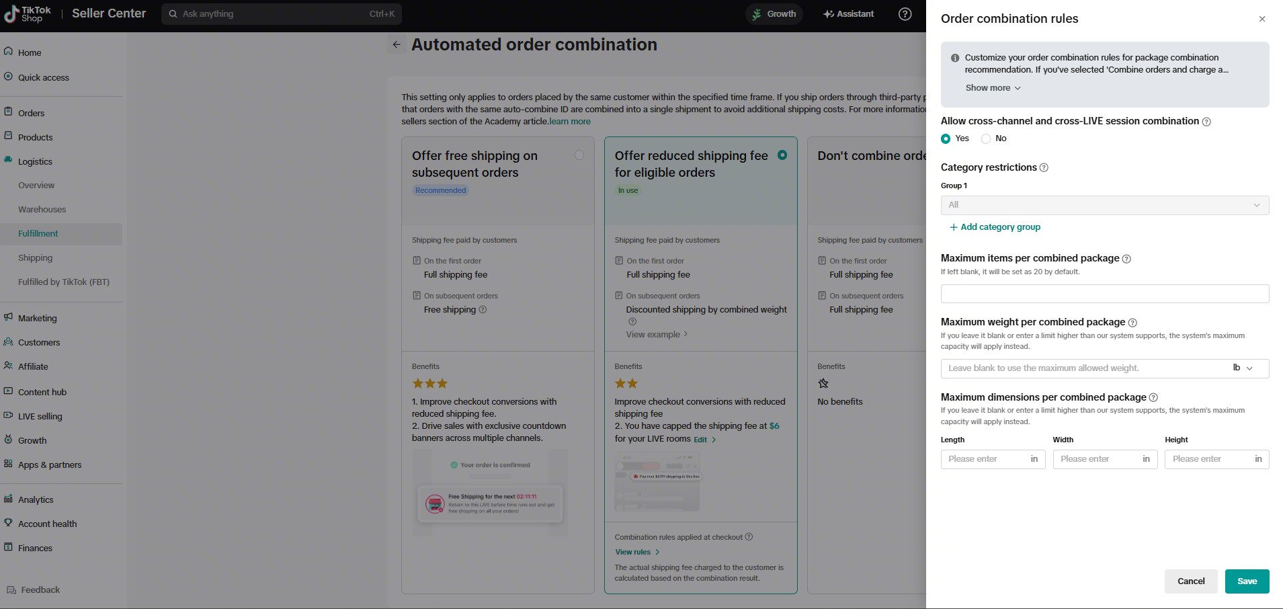Screen dimensions: 1283x609
Task: Expand Show more in the info banner
Action: (x=993, y=88)
